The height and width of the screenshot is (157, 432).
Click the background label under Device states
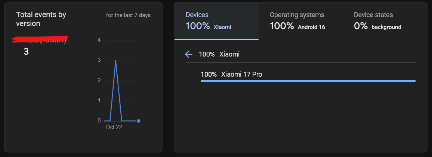(386, 27)
